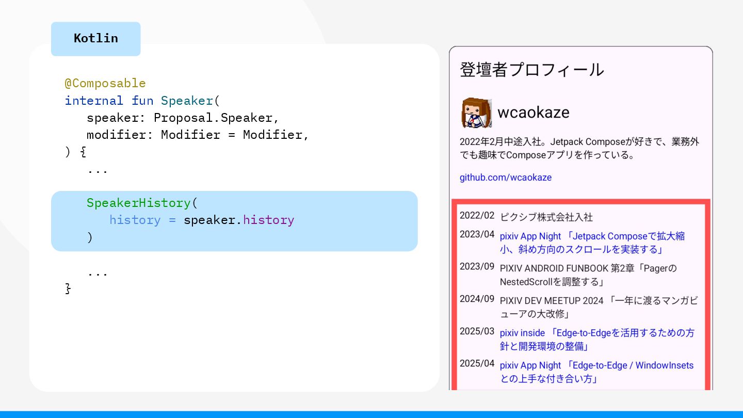Click the bio text starting 2022年2月中途入社
This screenshot has height=418, width=743.
579,149
